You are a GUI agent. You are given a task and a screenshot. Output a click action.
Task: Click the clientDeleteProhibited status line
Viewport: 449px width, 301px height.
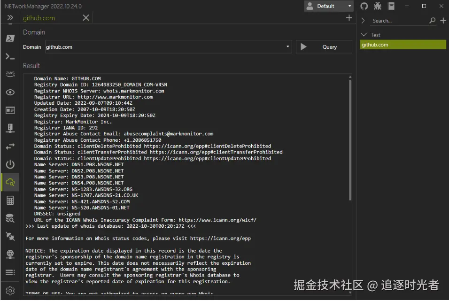click(x=152, y=146)
